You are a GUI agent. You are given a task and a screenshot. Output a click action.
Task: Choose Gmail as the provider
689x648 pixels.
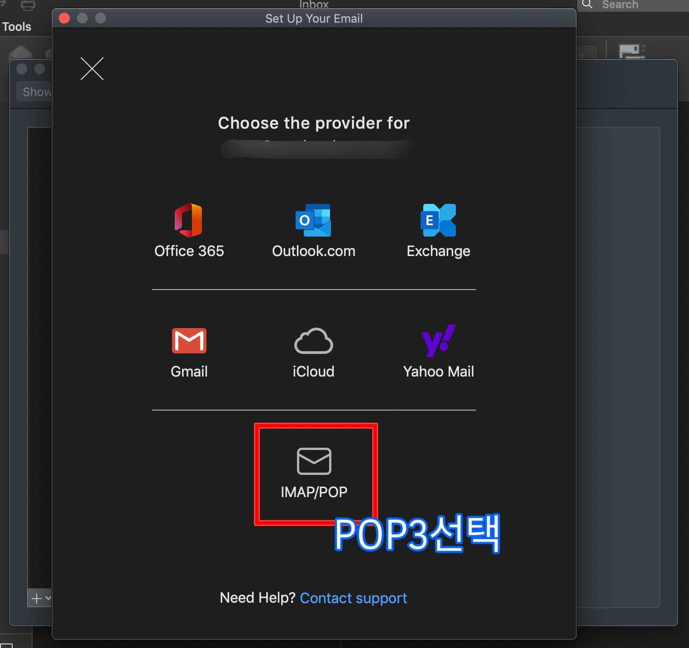(x=189, y=352)
